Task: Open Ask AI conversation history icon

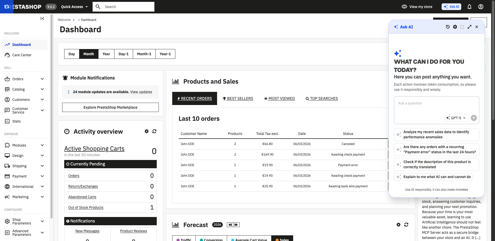Action: tap(448, 27)
